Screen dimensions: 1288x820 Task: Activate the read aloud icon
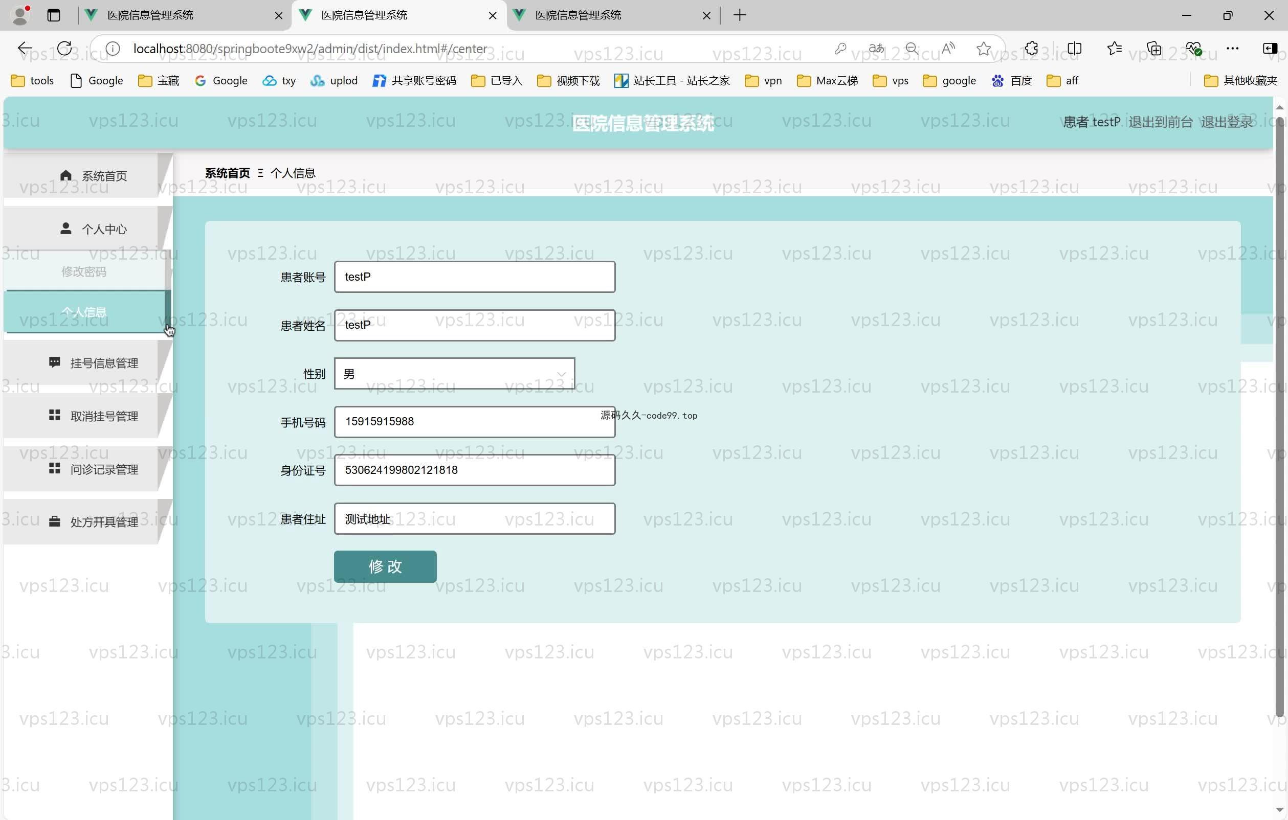pyautogui.click(x=948, y=49)
